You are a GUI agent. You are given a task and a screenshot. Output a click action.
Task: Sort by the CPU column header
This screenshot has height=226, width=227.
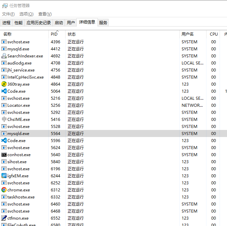pos(213,34)
